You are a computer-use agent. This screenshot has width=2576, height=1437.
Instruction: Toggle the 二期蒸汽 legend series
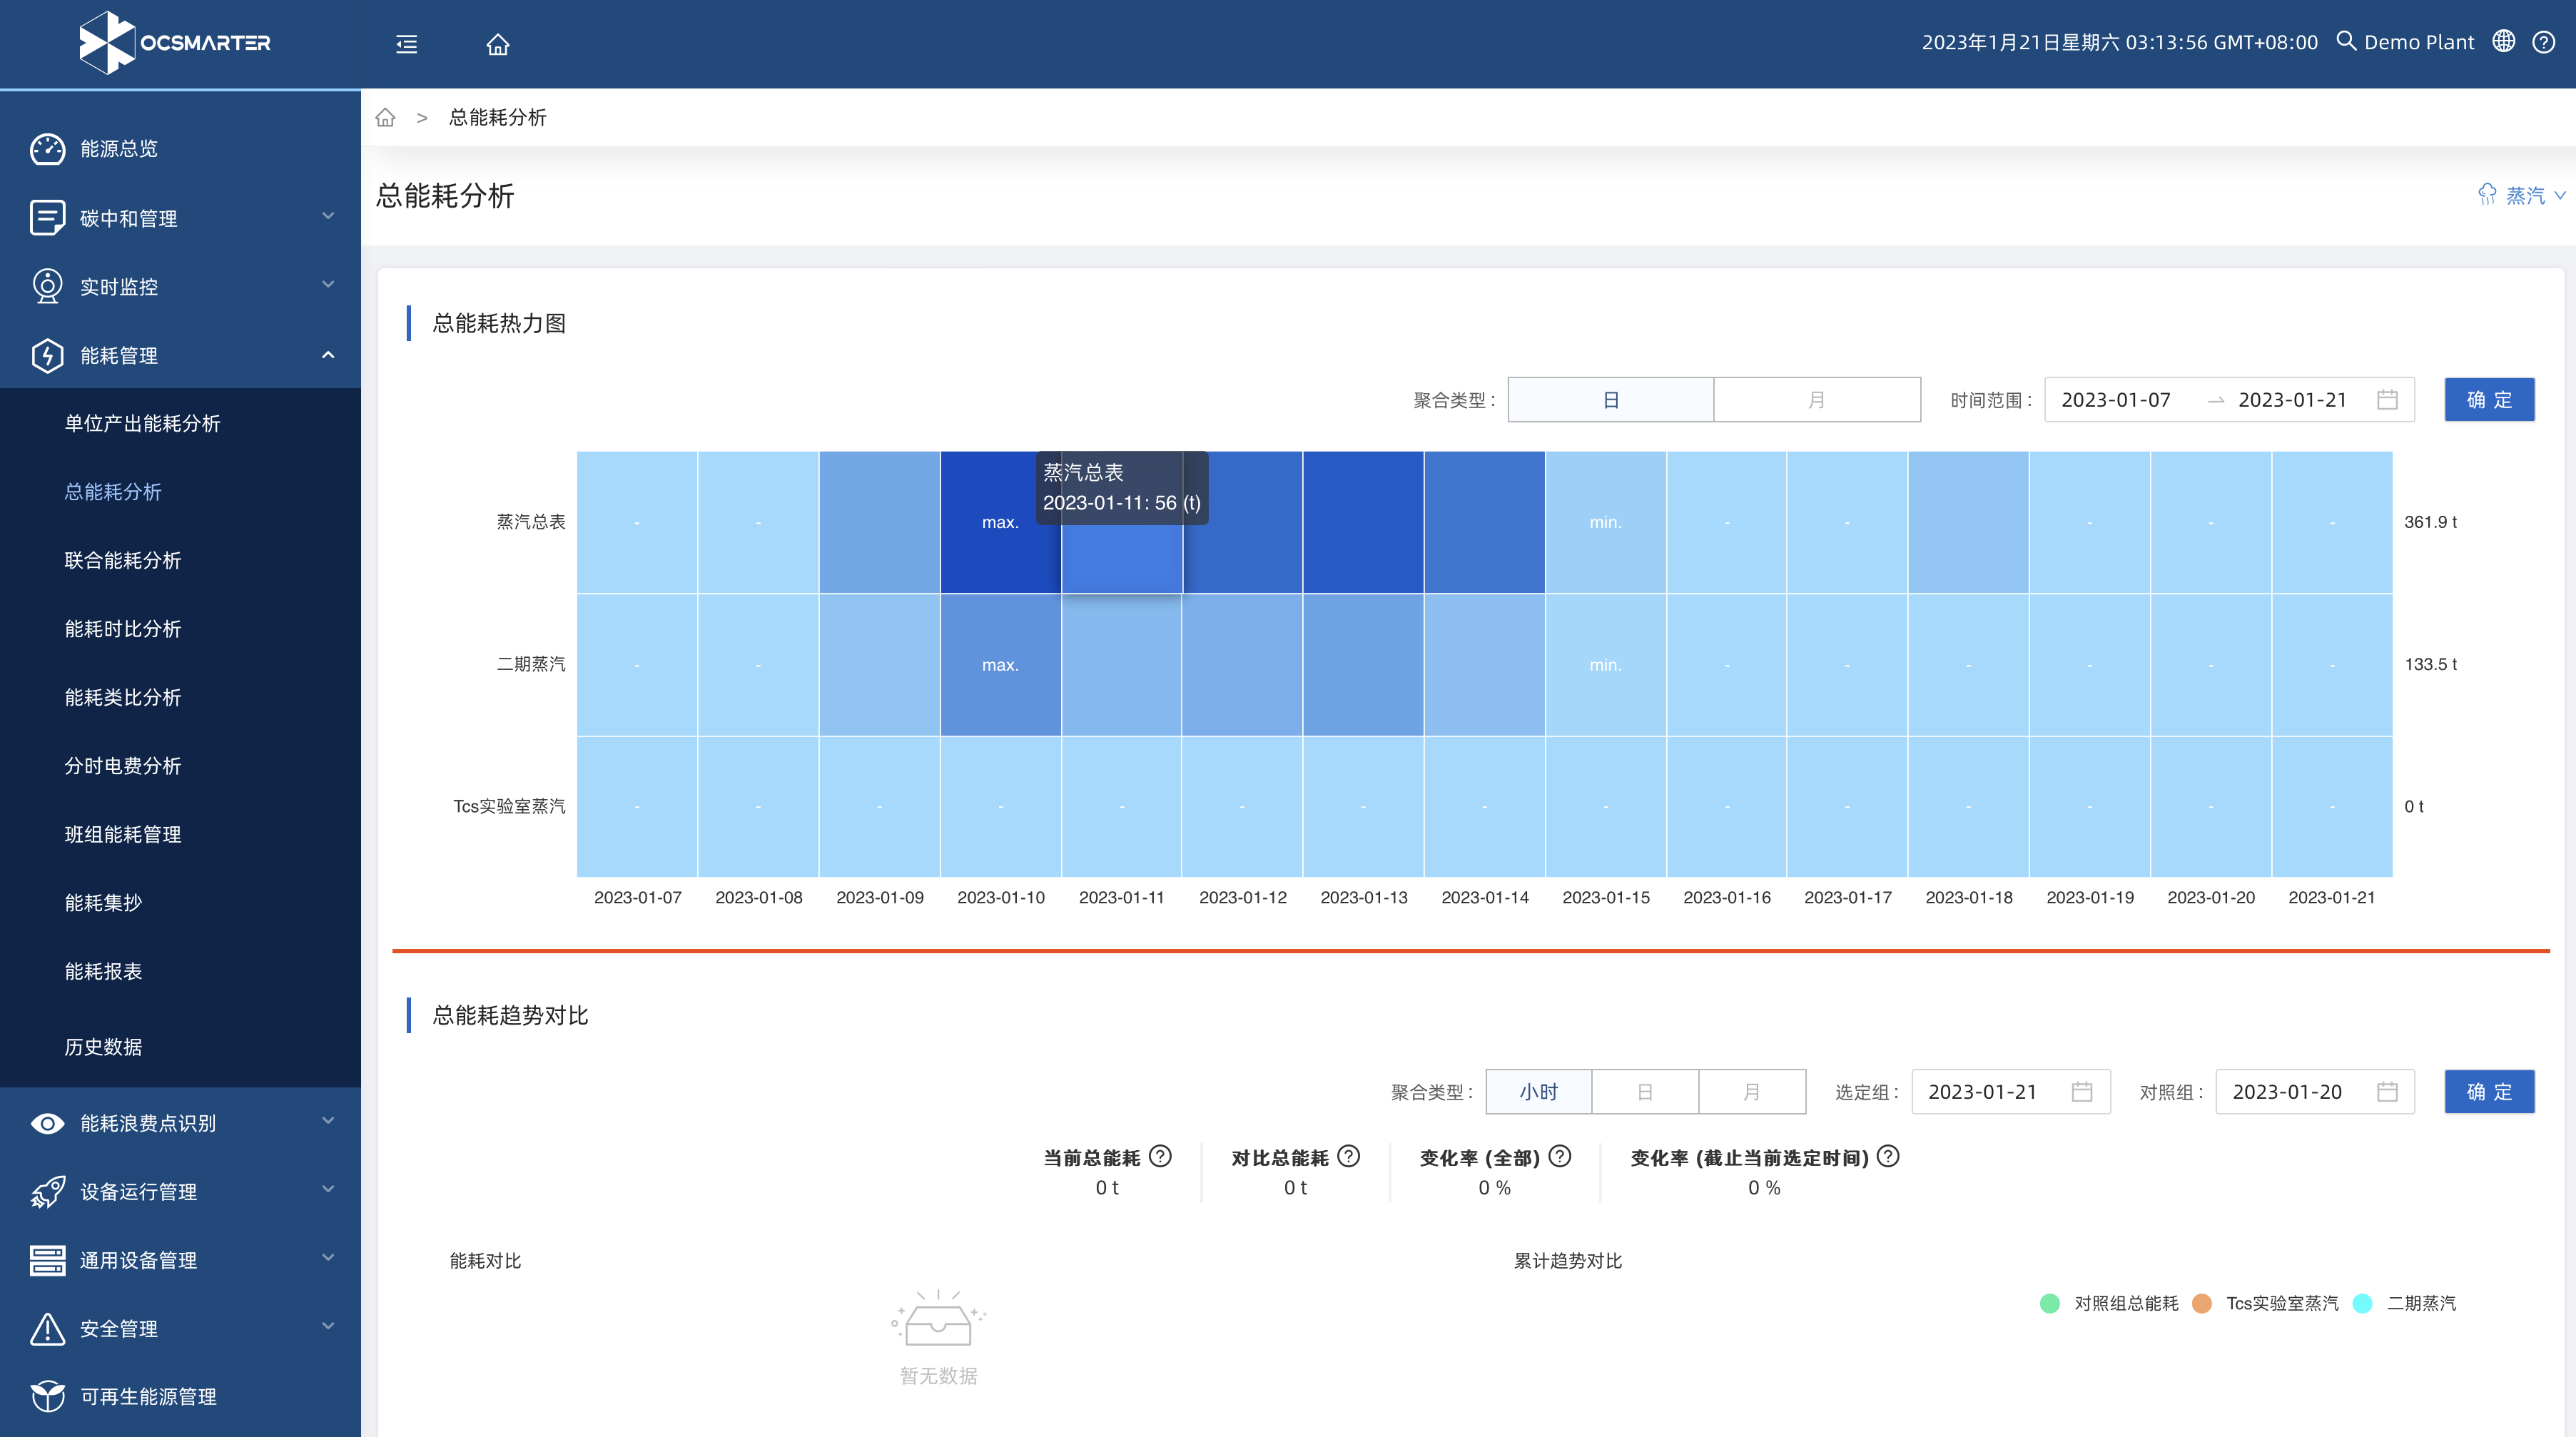coord(2405,1304)
